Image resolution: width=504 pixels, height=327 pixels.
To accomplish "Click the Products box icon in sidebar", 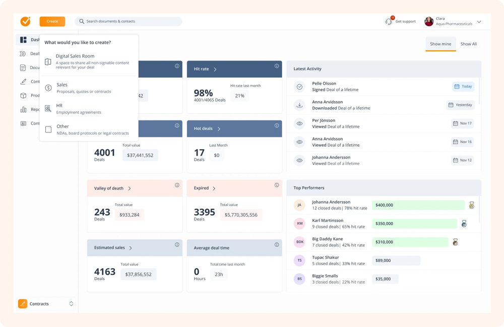I will (23, 95).
